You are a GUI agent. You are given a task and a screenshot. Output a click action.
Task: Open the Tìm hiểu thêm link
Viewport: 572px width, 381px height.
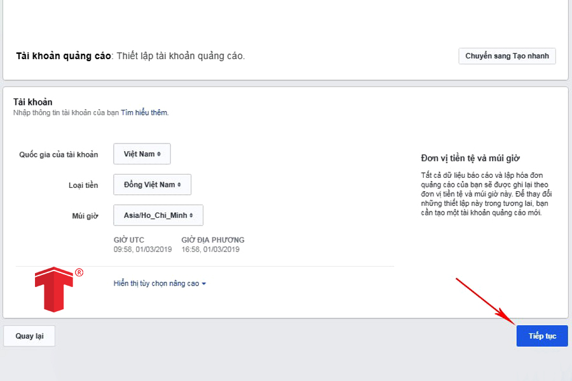pyautogui.click(x=144, y=112)
